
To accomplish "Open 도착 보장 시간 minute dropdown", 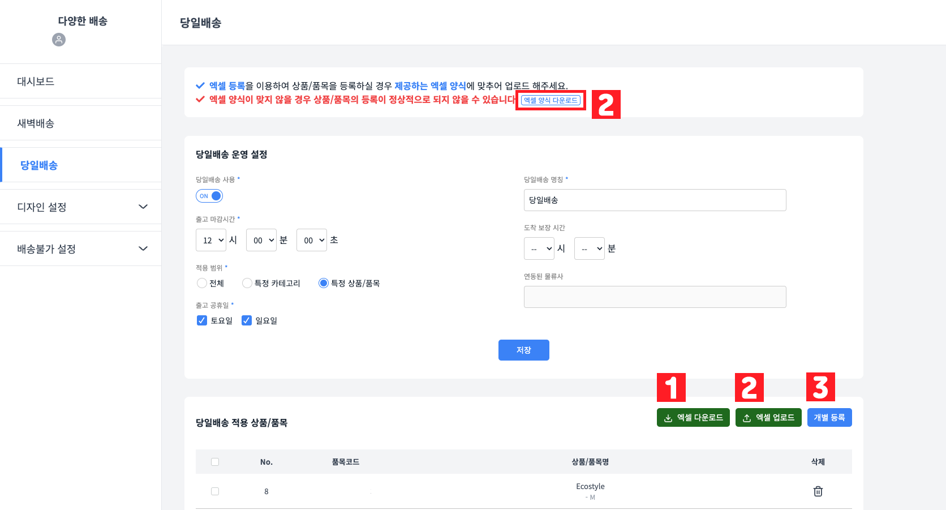I will tap(590, 248).
